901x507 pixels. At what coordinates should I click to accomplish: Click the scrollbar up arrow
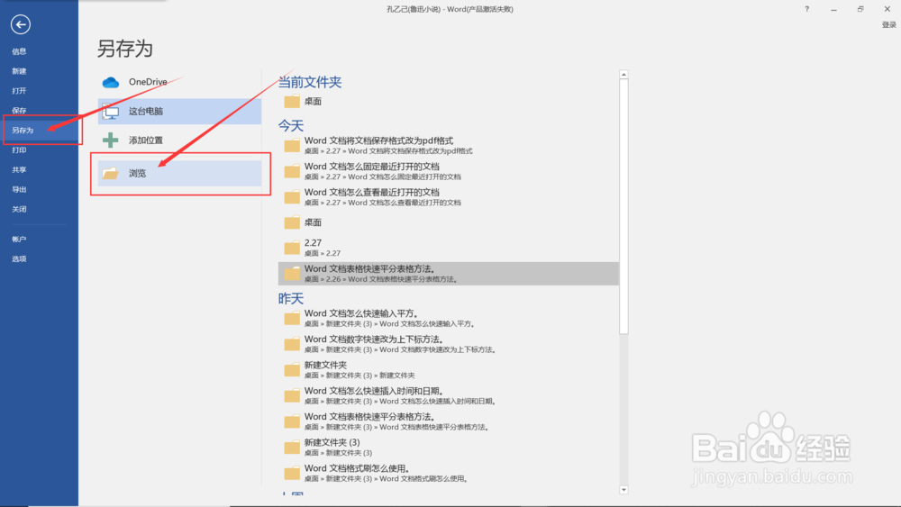click(623, 75)
